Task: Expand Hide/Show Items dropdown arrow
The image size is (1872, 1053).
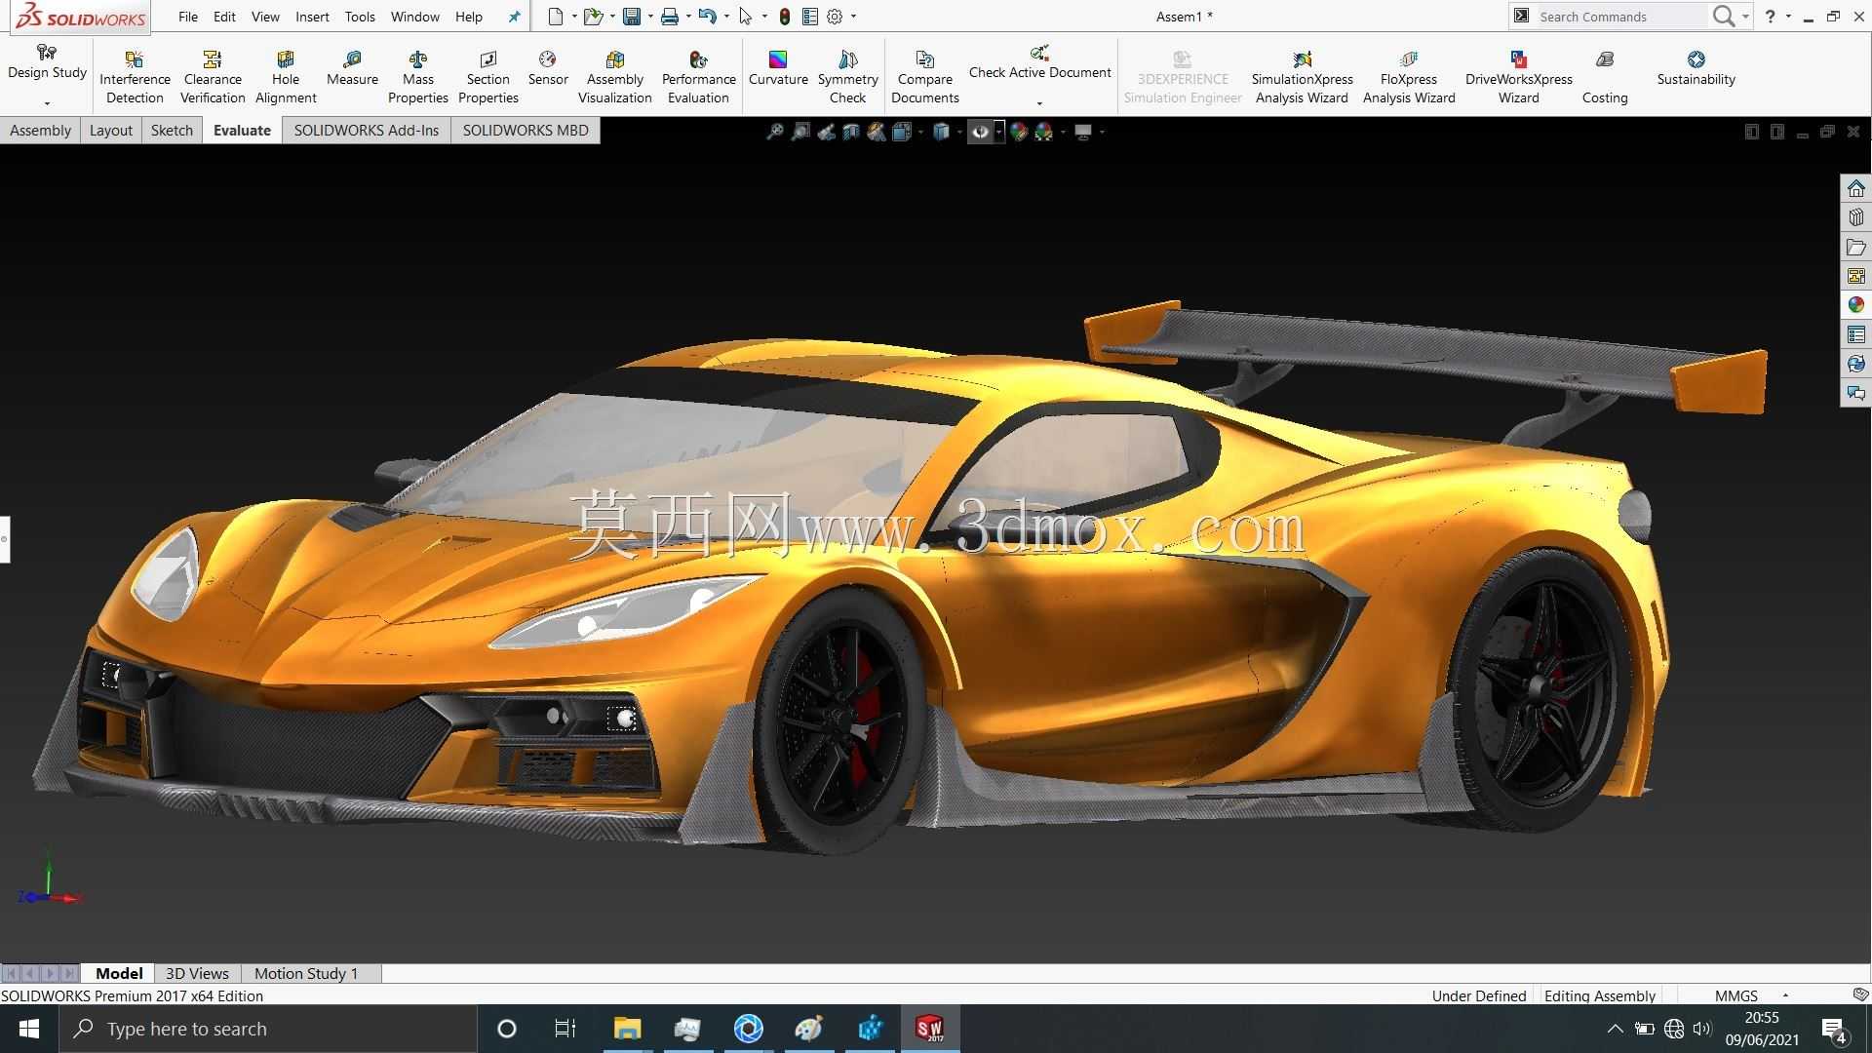Action: pos(999,133)
